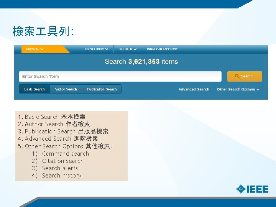Click the orange Search button
Viewport: 276px width, 207px height.
(245, 76)
